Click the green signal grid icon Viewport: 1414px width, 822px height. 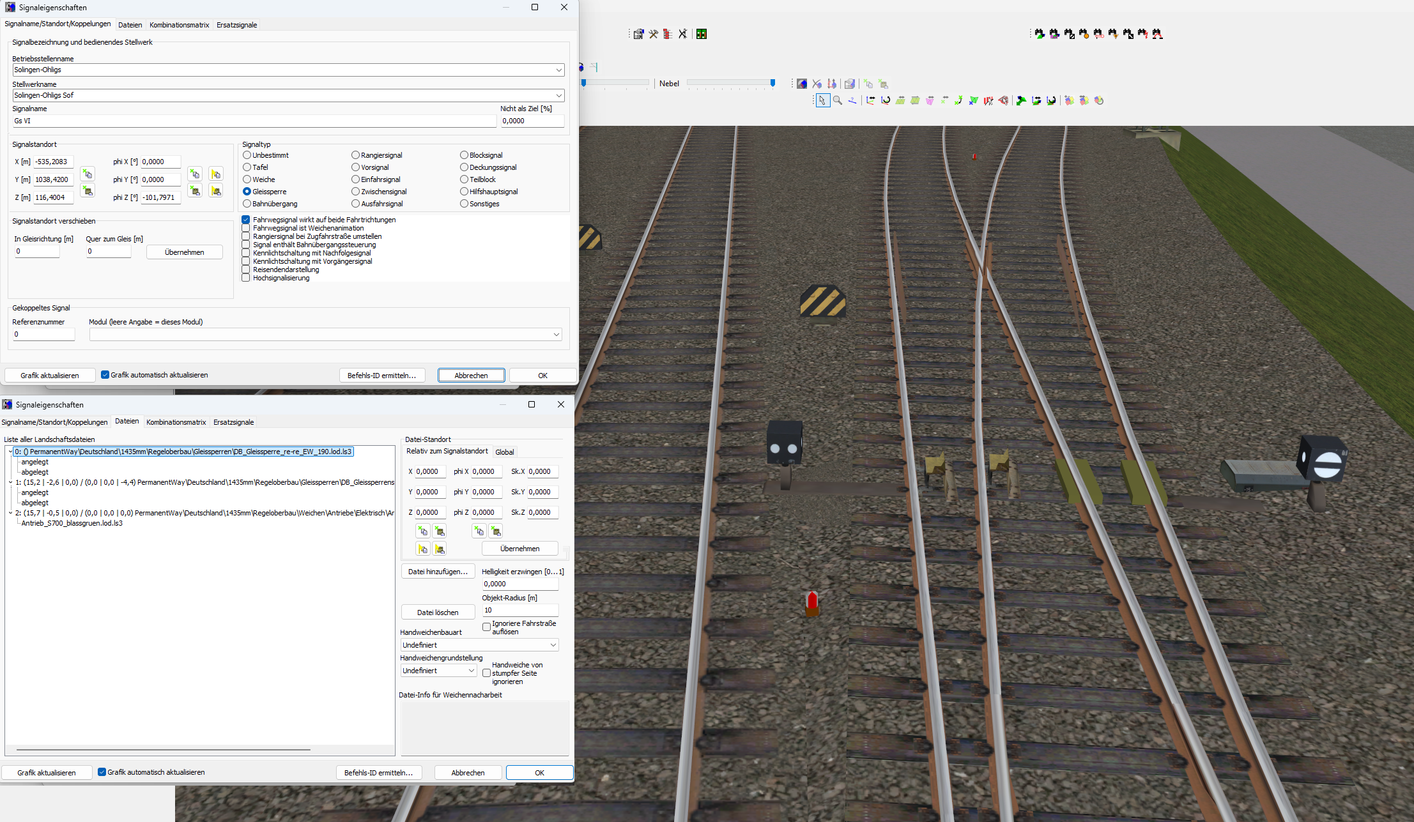pos(702,34)
